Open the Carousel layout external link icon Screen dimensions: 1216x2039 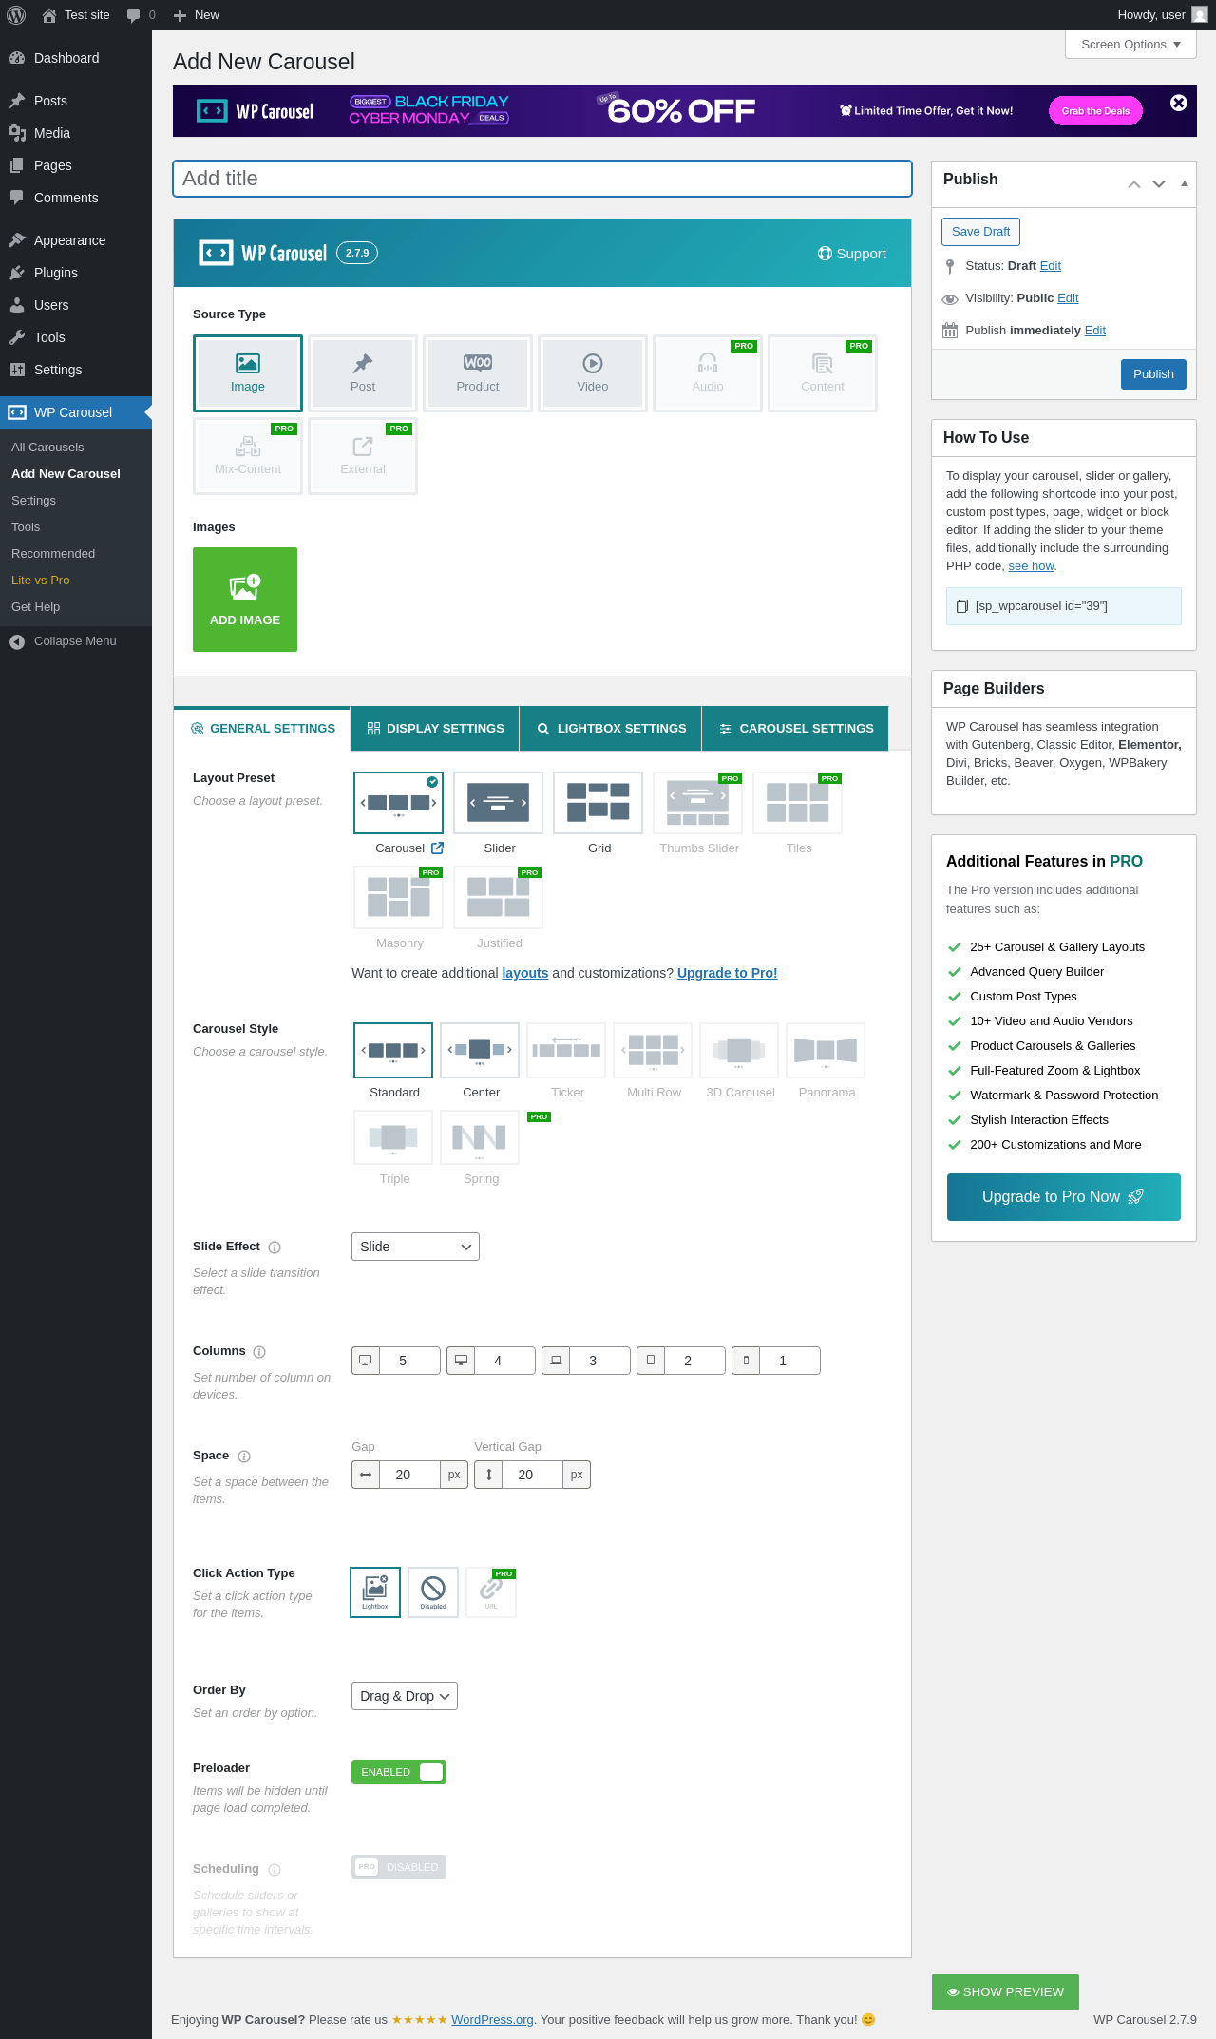click(437, 848)
